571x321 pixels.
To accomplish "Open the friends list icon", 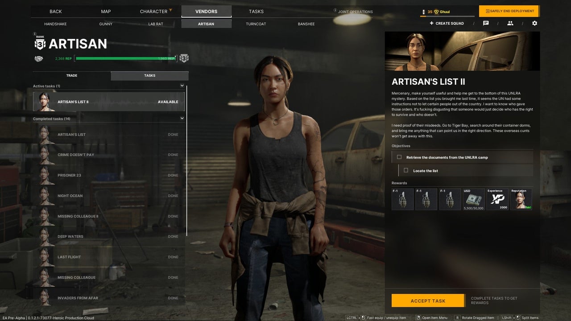I will coord(510,23).
